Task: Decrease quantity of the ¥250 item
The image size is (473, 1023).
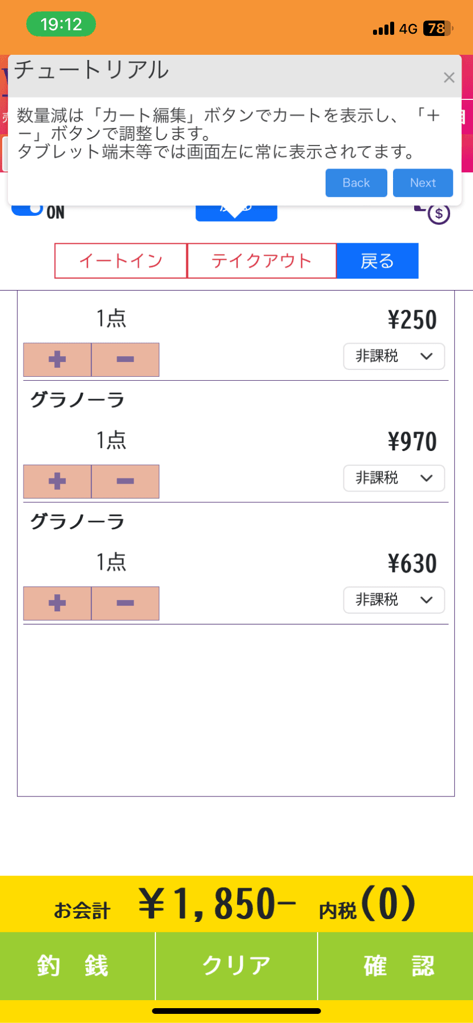Action: (125, 360)
